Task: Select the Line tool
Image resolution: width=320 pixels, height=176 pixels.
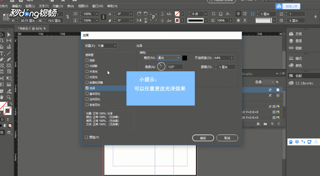Action: click(9, 53)
